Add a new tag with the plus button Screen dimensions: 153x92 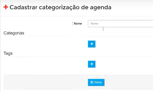point(92,64)
